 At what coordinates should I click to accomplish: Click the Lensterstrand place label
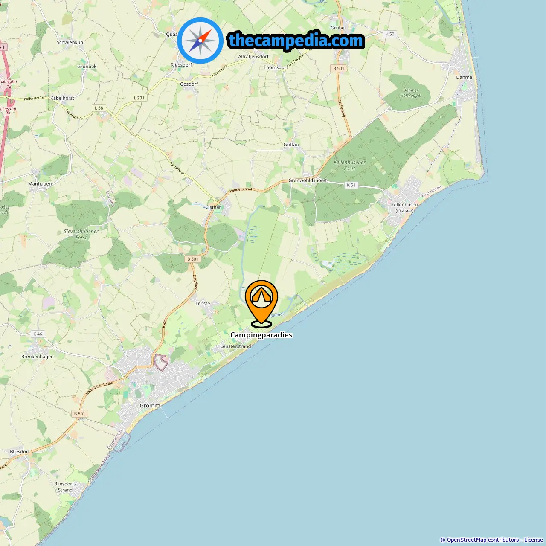235,346
